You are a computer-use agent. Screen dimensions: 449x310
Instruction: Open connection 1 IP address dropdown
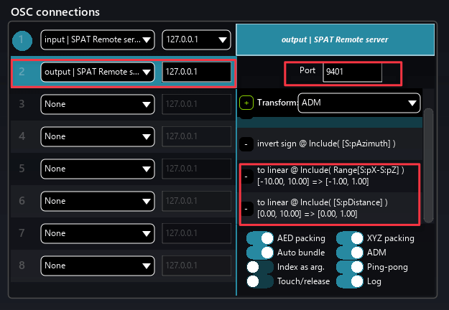(196, 39)
